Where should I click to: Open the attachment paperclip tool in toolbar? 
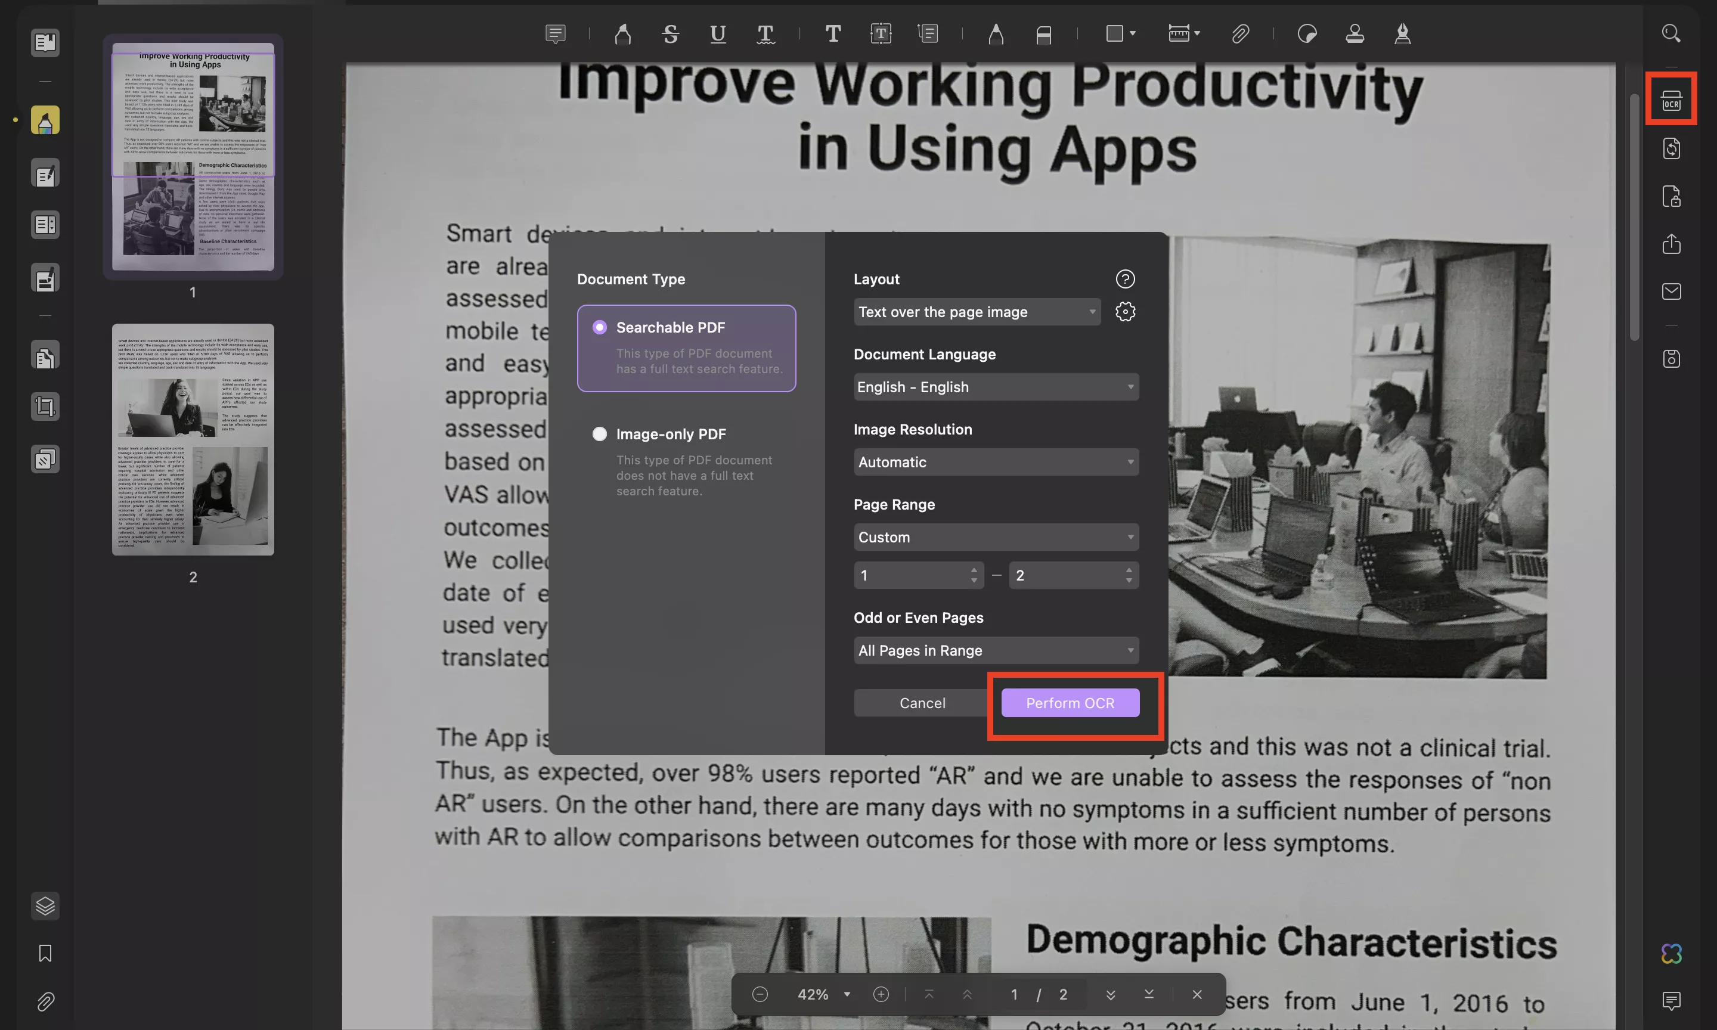coord(1240,34)
